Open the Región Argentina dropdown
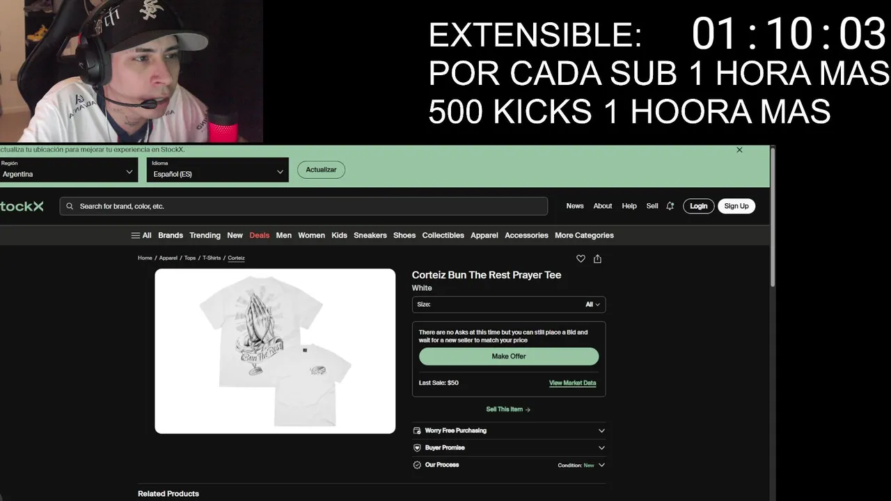891x501 pixels. (68, 170)
